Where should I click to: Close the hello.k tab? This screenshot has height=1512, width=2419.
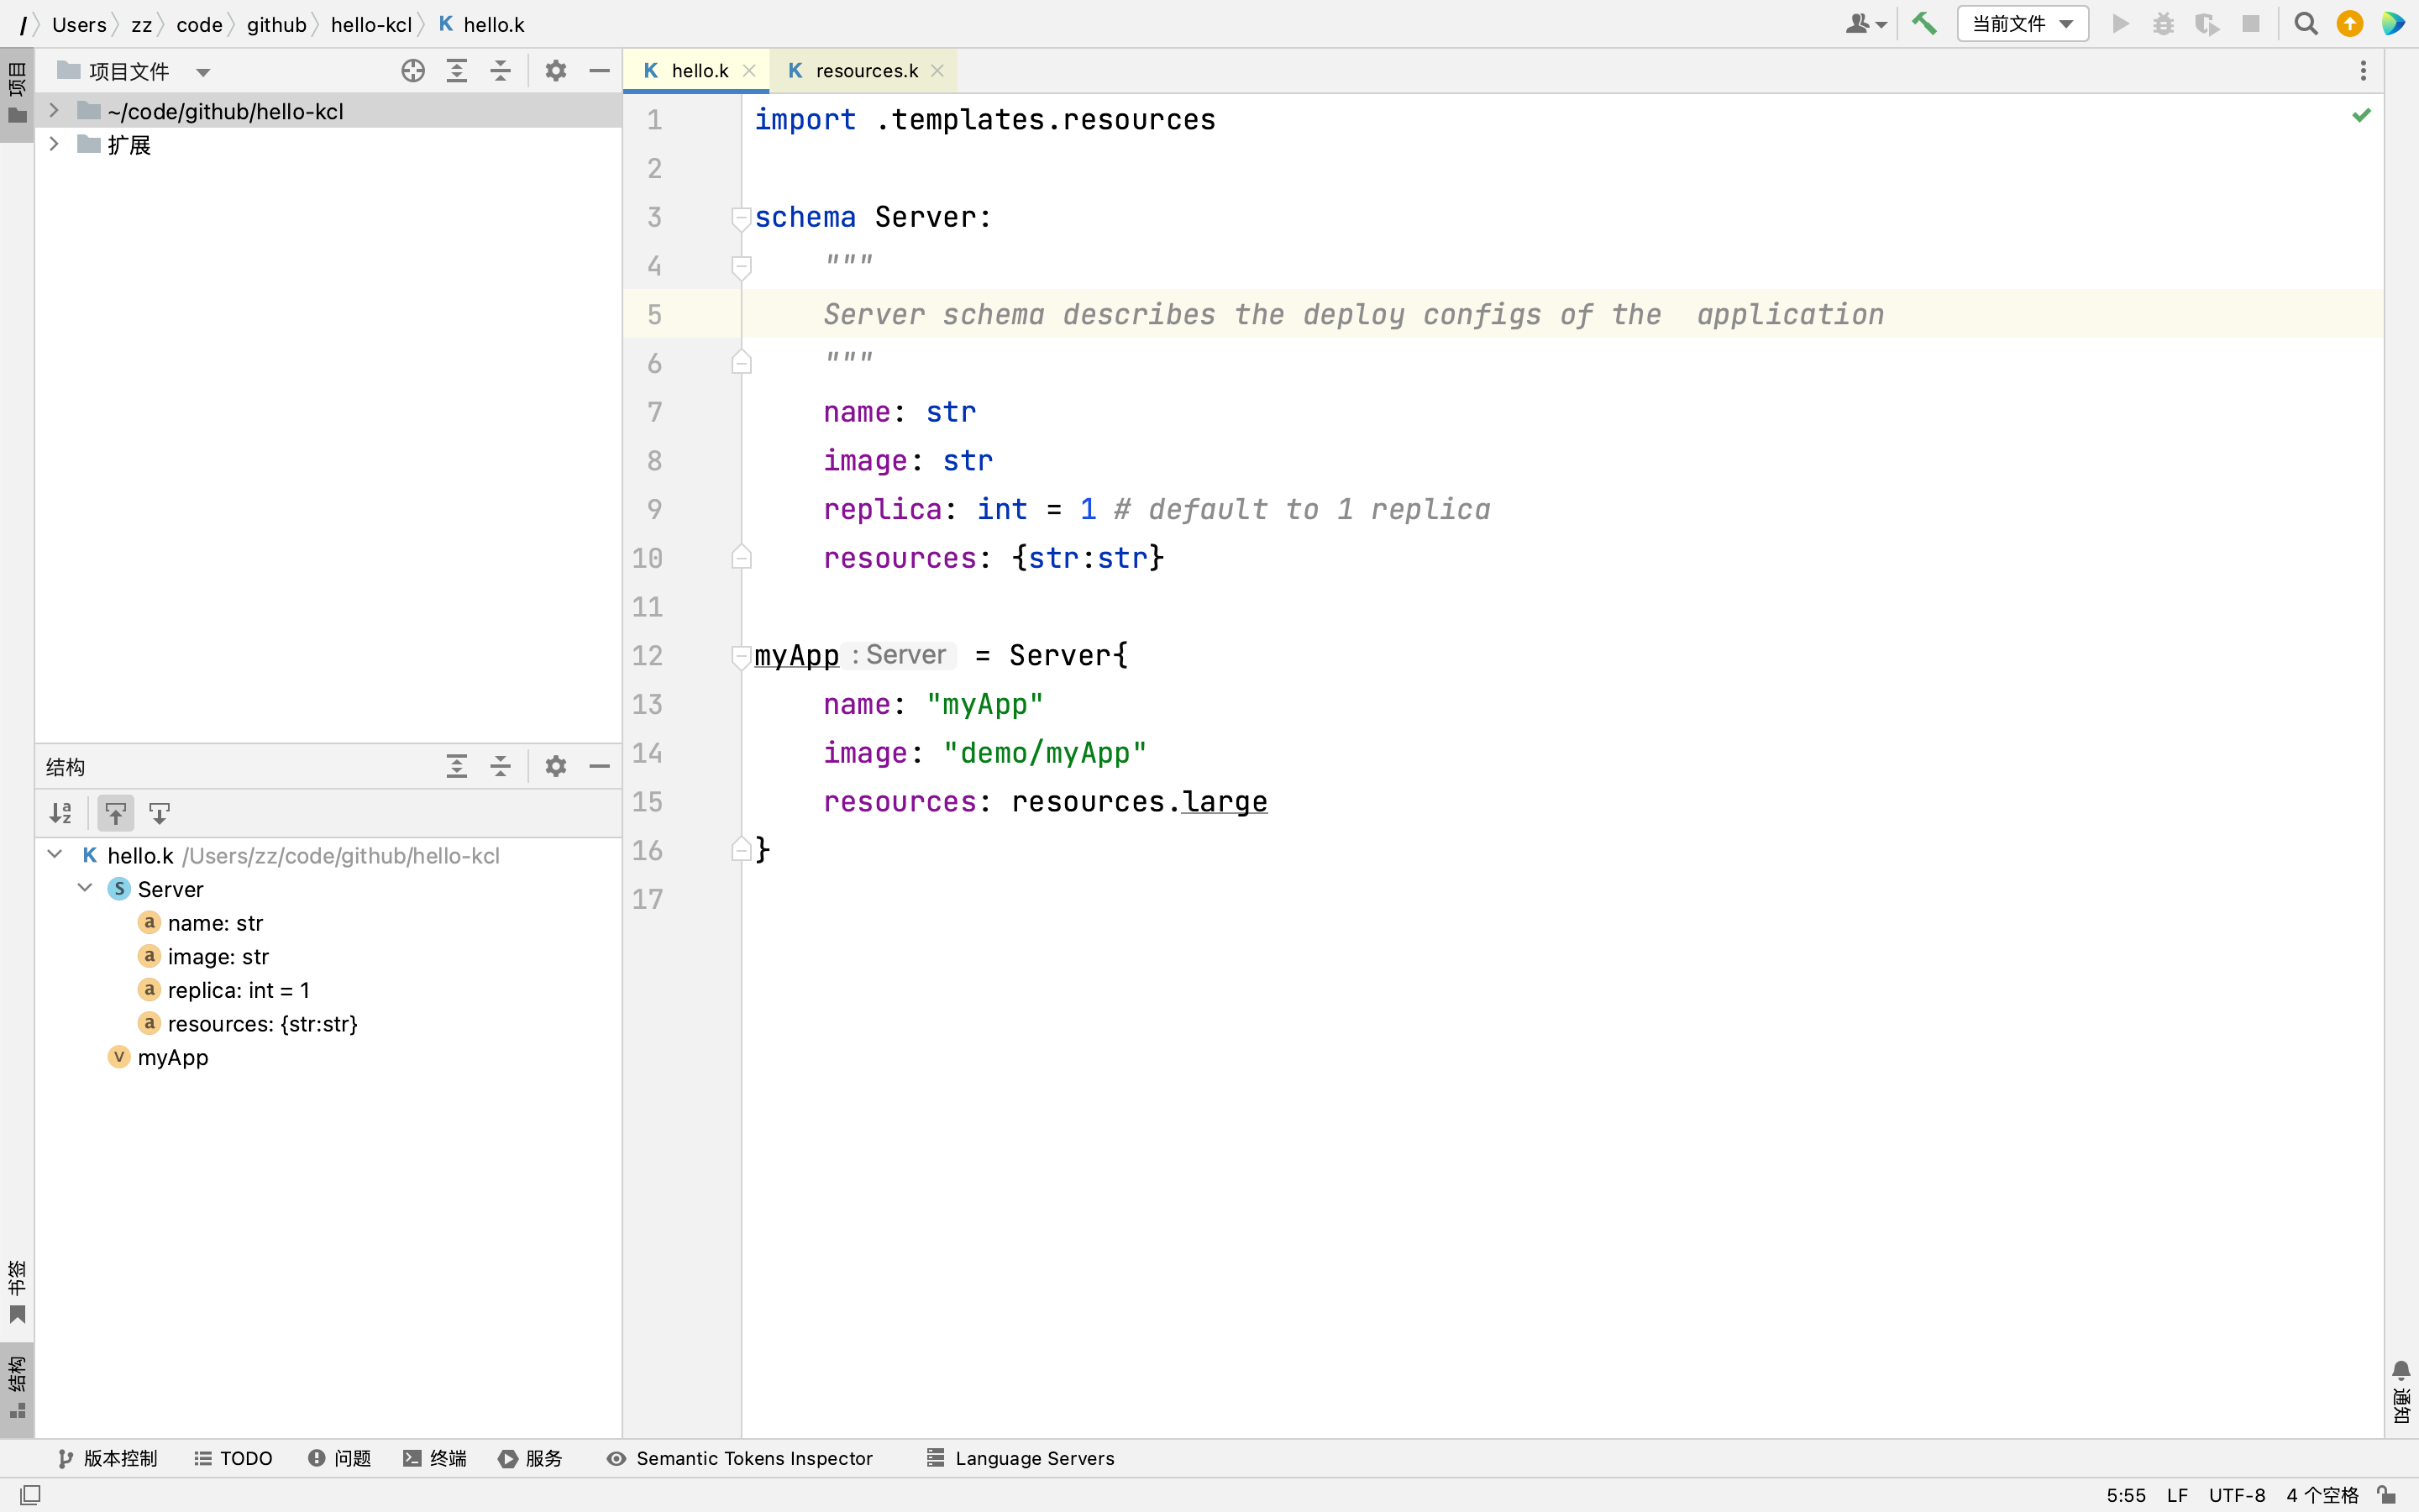click(748, 71)
